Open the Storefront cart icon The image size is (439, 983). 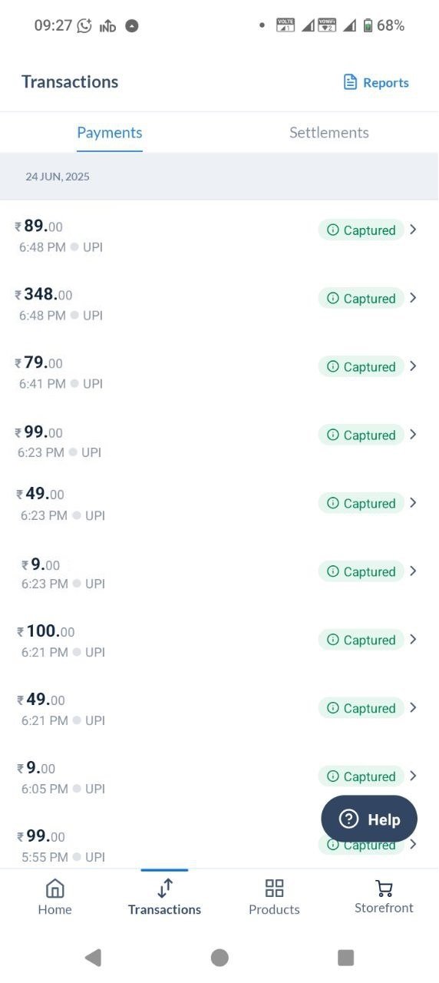(384, 889)
